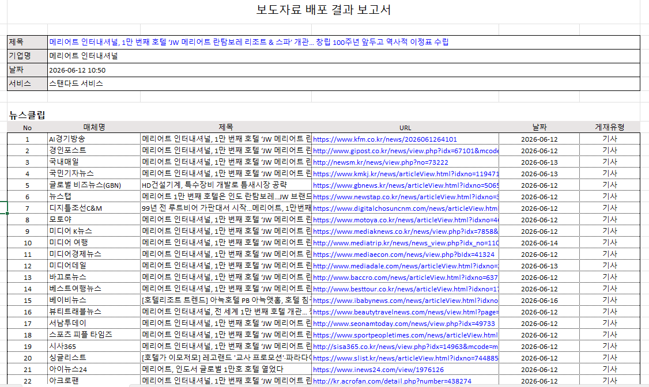Screen dimensions: 649x387
Task: Open the mediatrip.kr news link
Action: point(406,243)
